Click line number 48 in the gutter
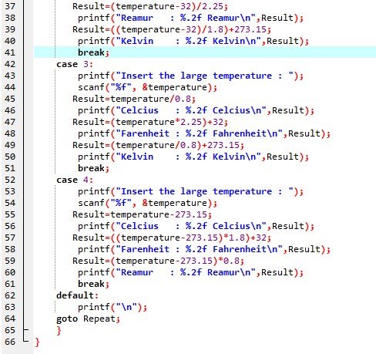The width and height of the screenshot is (376, 354). point(10,133)
